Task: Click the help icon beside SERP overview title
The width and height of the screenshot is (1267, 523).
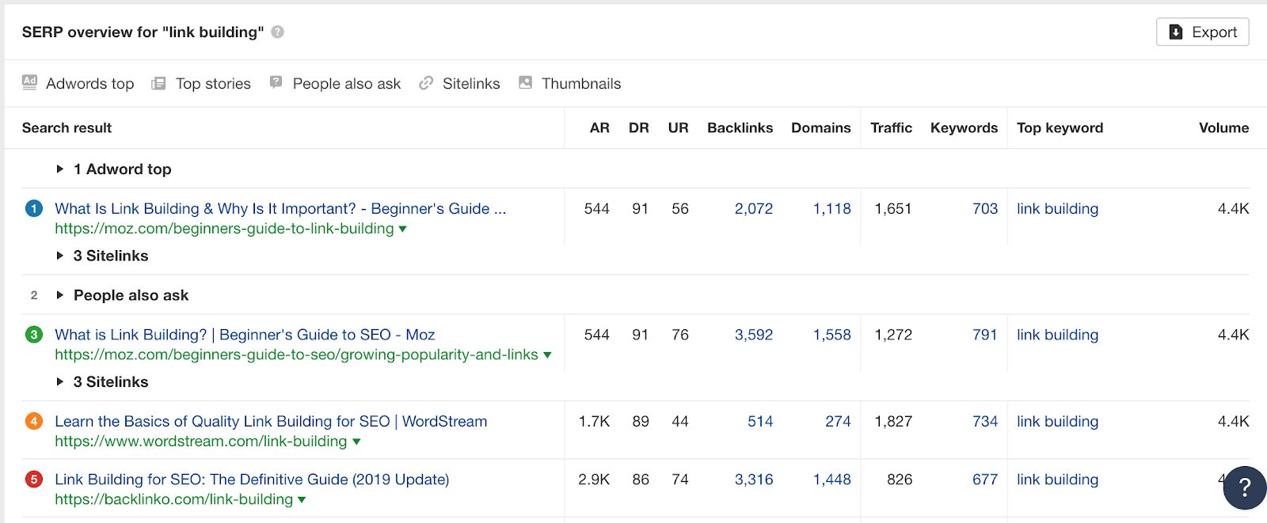Action: tap(277, 32)
